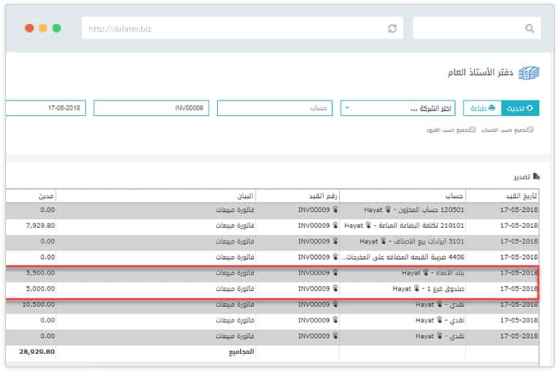
Task: Click filter icon beside 3101 ايرادات بيع الاصناف
Action: point(383,240)
